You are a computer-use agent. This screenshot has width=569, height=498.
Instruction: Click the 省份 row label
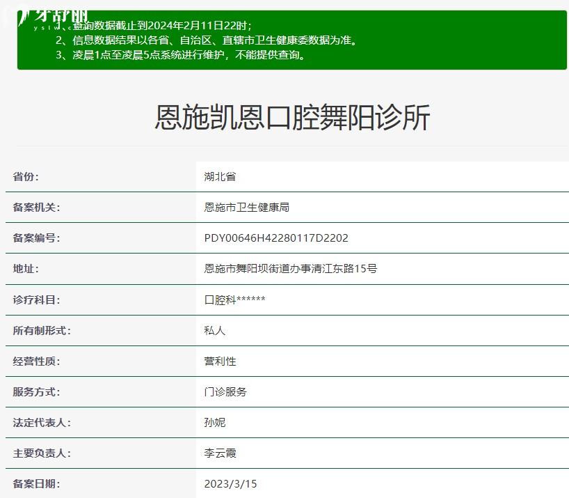(x=26, y=177)
